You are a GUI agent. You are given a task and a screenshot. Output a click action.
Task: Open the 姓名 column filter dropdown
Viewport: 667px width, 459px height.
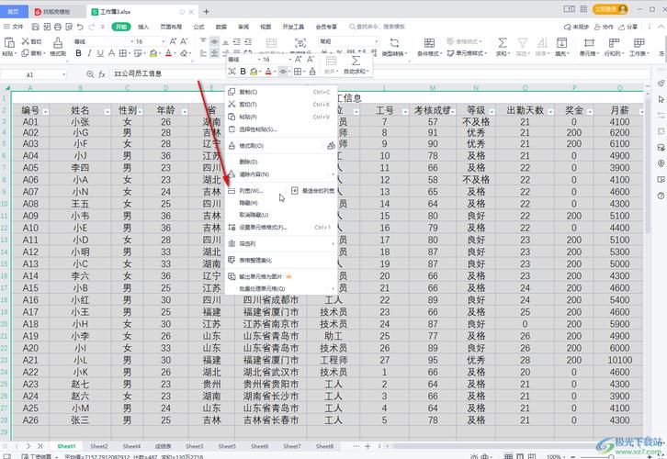click(x=107, y=111)
